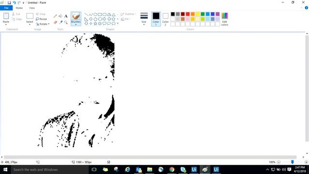This screenshot has height=174, width=309.
Task: Pick the red color swatch
Action: pyautogui.click(x=188, y=14)
